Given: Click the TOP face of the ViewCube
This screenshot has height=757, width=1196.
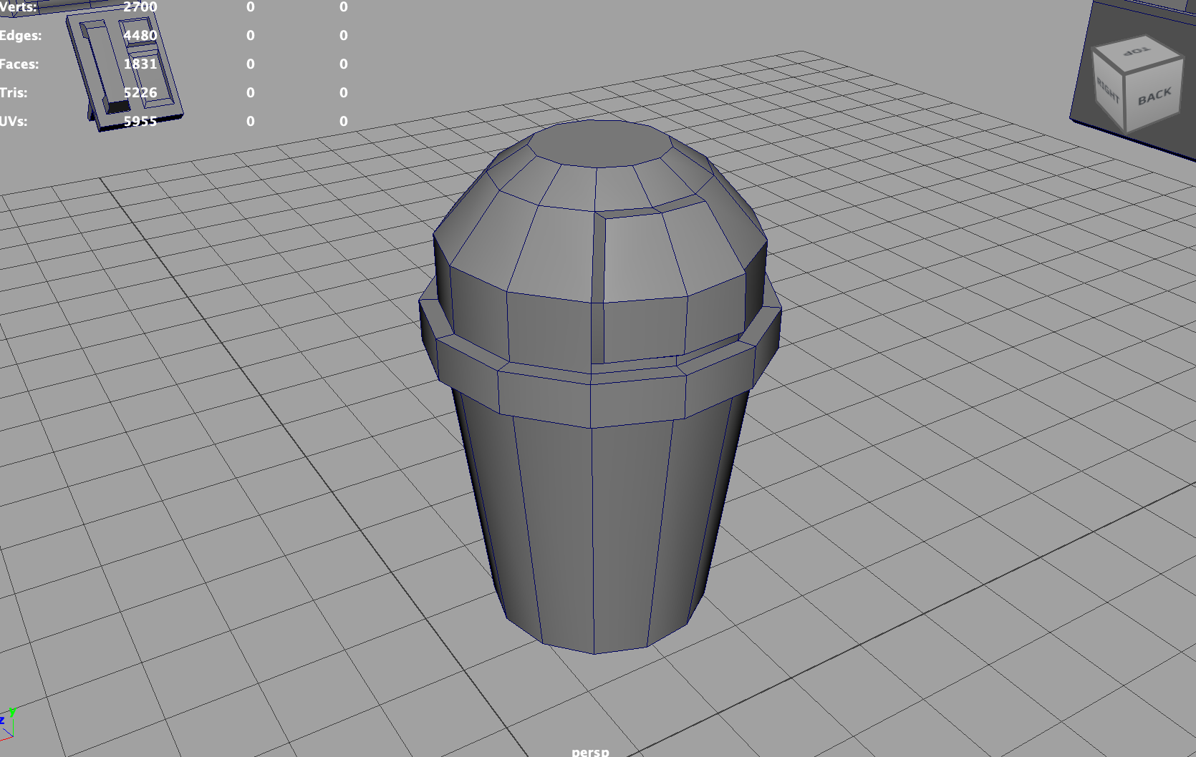Looking at the screenshot, I should [1137, 52].
